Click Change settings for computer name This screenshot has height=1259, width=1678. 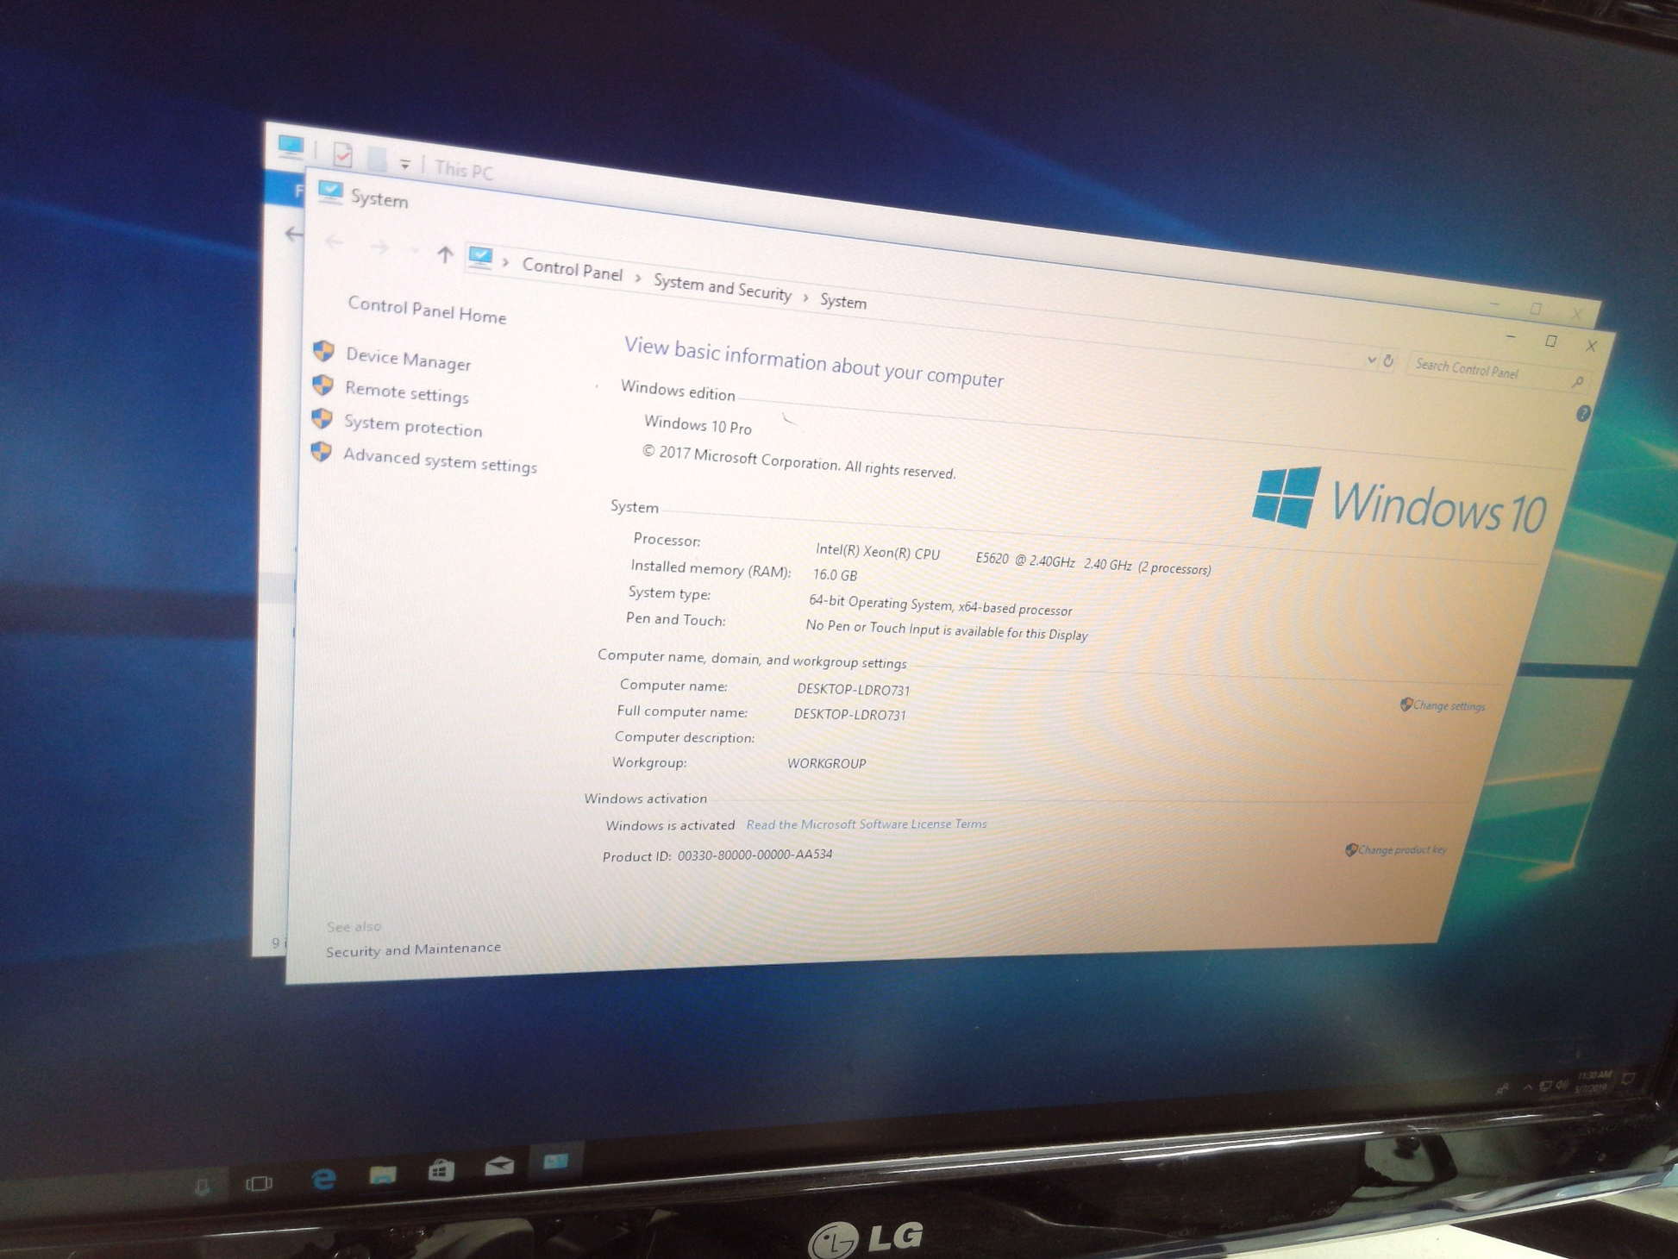coord(1449,706)
